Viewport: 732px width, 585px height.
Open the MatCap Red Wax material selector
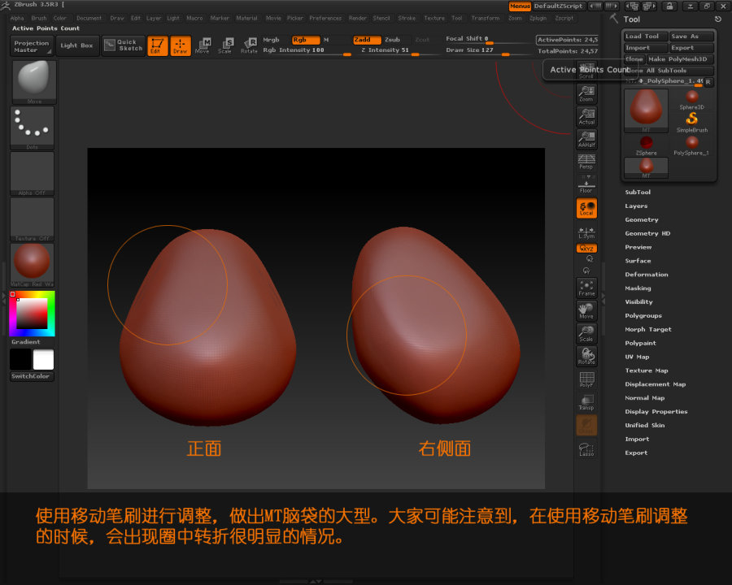[x=33, y=265]
